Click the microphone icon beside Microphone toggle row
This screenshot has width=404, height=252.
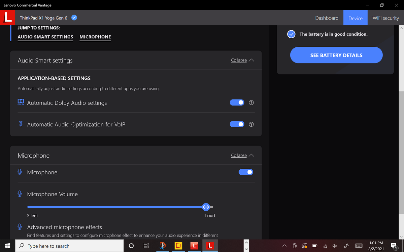coord(20,172)
